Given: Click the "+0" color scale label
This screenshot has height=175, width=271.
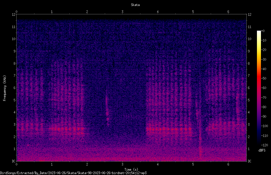Looking at the screenshot, I should pyautogui.click(x=263, y=31).
